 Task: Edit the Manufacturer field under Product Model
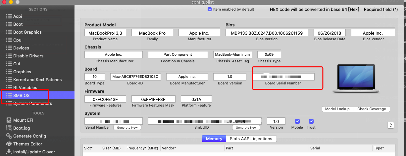click(199, 33)
